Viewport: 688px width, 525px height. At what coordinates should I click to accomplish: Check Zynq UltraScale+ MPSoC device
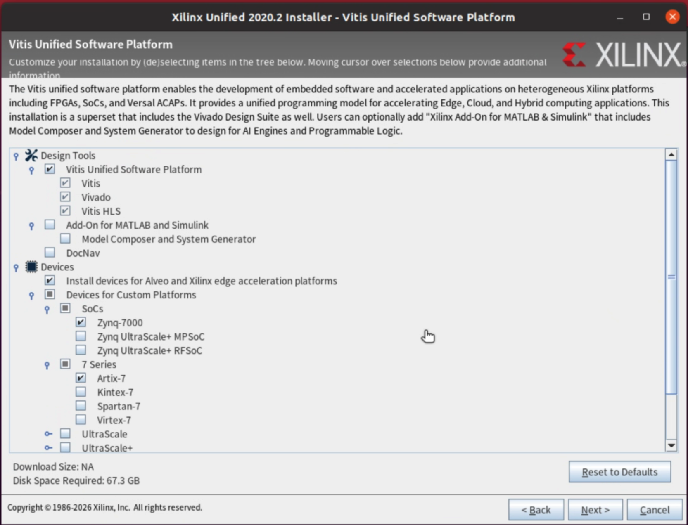[x=81, y=336]
